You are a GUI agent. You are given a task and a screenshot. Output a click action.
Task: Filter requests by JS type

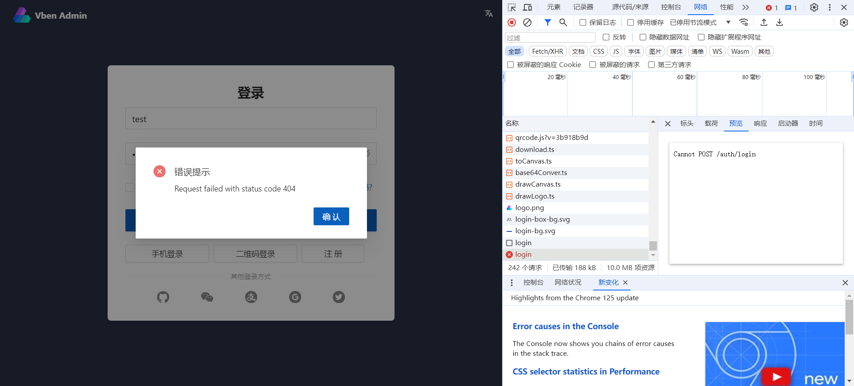(x=616, y=52)
